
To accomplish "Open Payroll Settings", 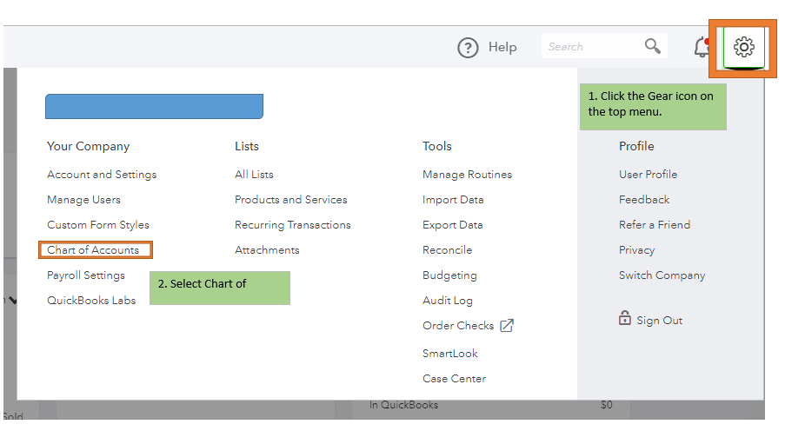I will tap(86, 275).
